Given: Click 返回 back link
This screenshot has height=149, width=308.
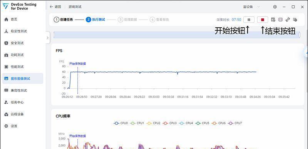Looking at the screenshot, I should pos(55,7).
